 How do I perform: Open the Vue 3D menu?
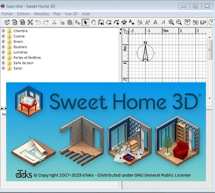(x=71, y=14)
